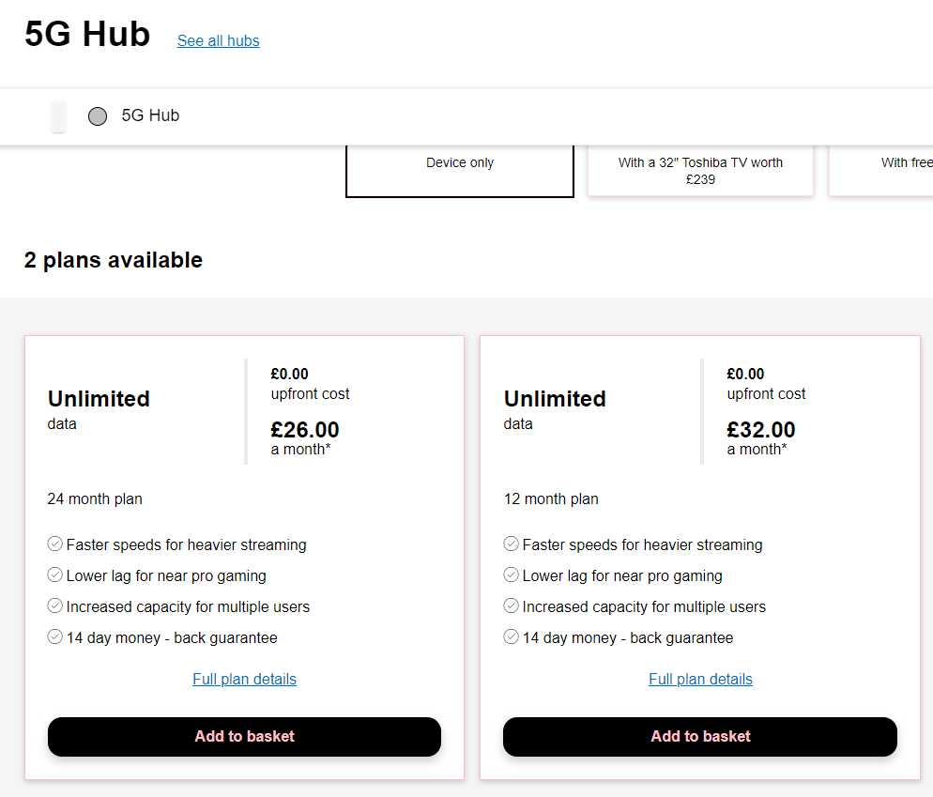Click the 5G Hub device thumbnail
Viewport: 933px width, 797px height.
[x=58, y=116]
